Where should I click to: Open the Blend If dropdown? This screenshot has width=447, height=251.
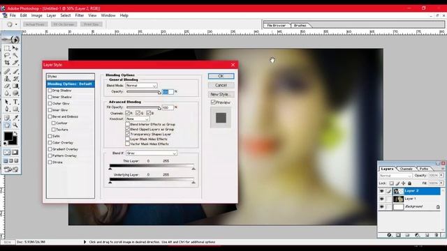pyautogui.click(x=152, y=153)
